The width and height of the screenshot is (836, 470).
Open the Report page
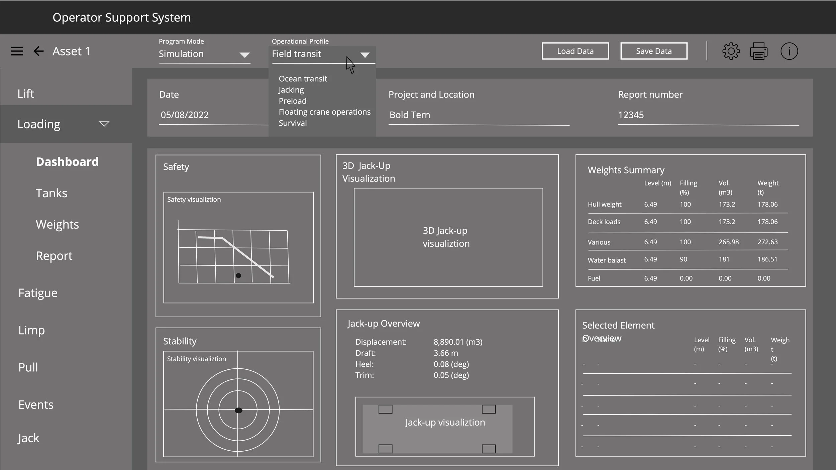54,256
